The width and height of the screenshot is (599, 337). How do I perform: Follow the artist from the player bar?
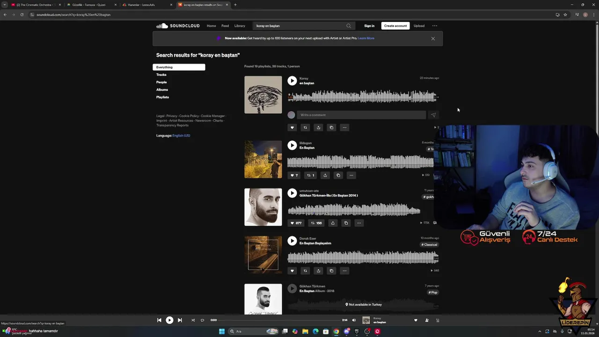427,320
